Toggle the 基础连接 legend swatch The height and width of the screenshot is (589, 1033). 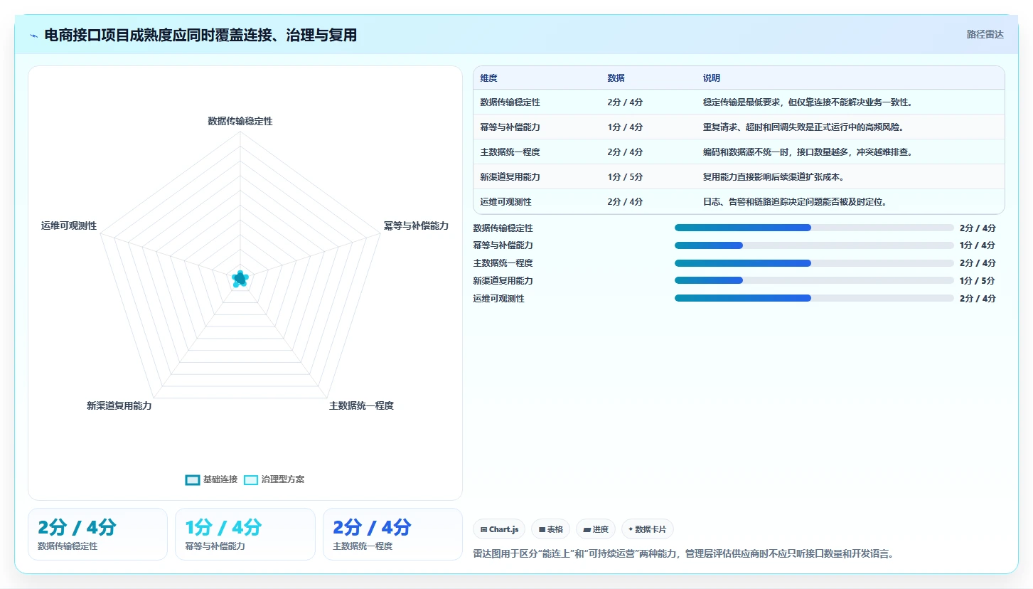coord(192,479)
